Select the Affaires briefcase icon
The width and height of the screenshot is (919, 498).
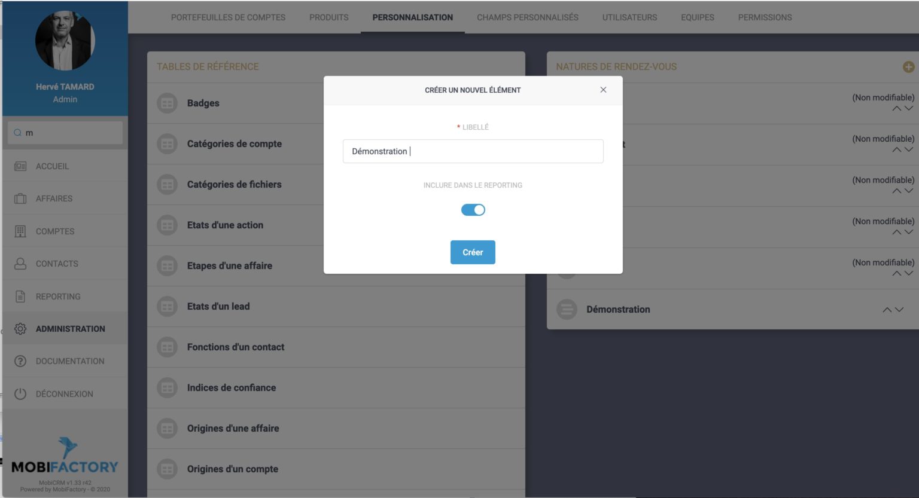20,198
